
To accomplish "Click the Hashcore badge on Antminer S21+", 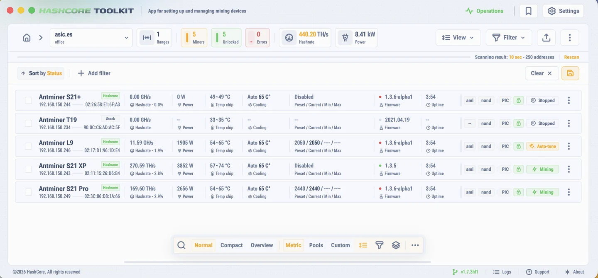I will click(x=110, y=96).
